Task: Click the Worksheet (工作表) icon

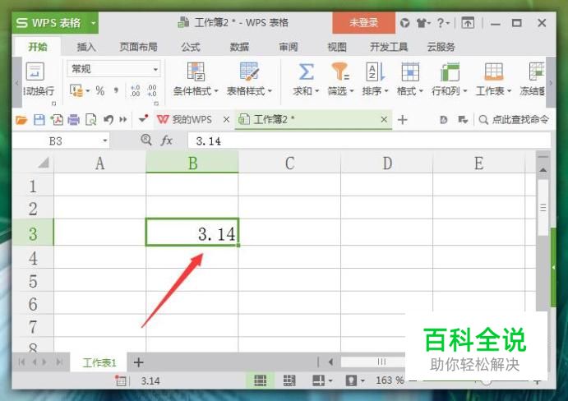Action: click(x=494, y=71)
